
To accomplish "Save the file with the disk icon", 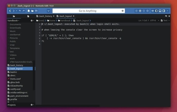I will (36, 11).
